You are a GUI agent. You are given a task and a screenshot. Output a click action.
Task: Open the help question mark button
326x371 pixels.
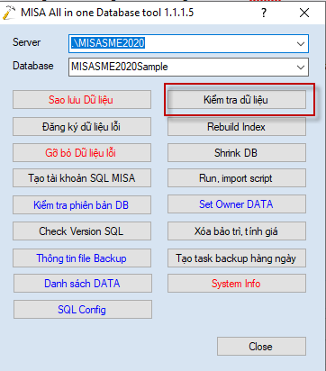pyautogui.click(x=264, y=13)
